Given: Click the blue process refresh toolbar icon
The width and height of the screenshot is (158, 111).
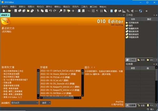Looking at the screenshot, I should click(x=140, y=11).
